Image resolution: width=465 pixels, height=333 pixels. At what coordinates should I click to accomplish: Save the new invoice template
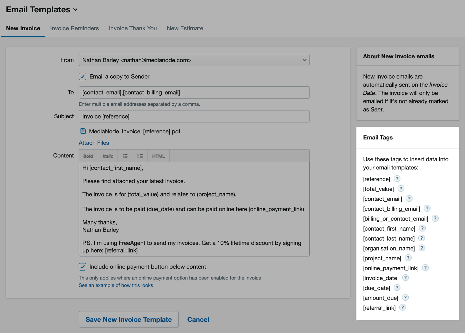128,319
